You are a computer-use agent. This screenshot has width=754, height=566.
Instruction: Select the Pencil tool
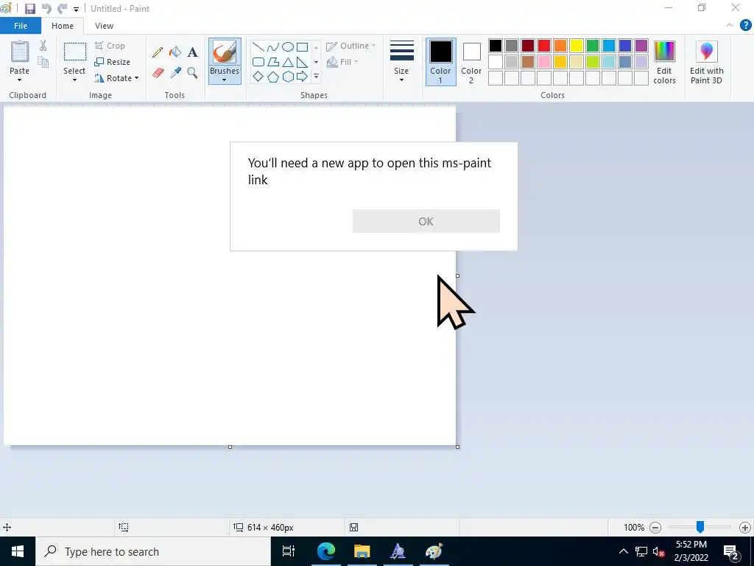(158, 52)
